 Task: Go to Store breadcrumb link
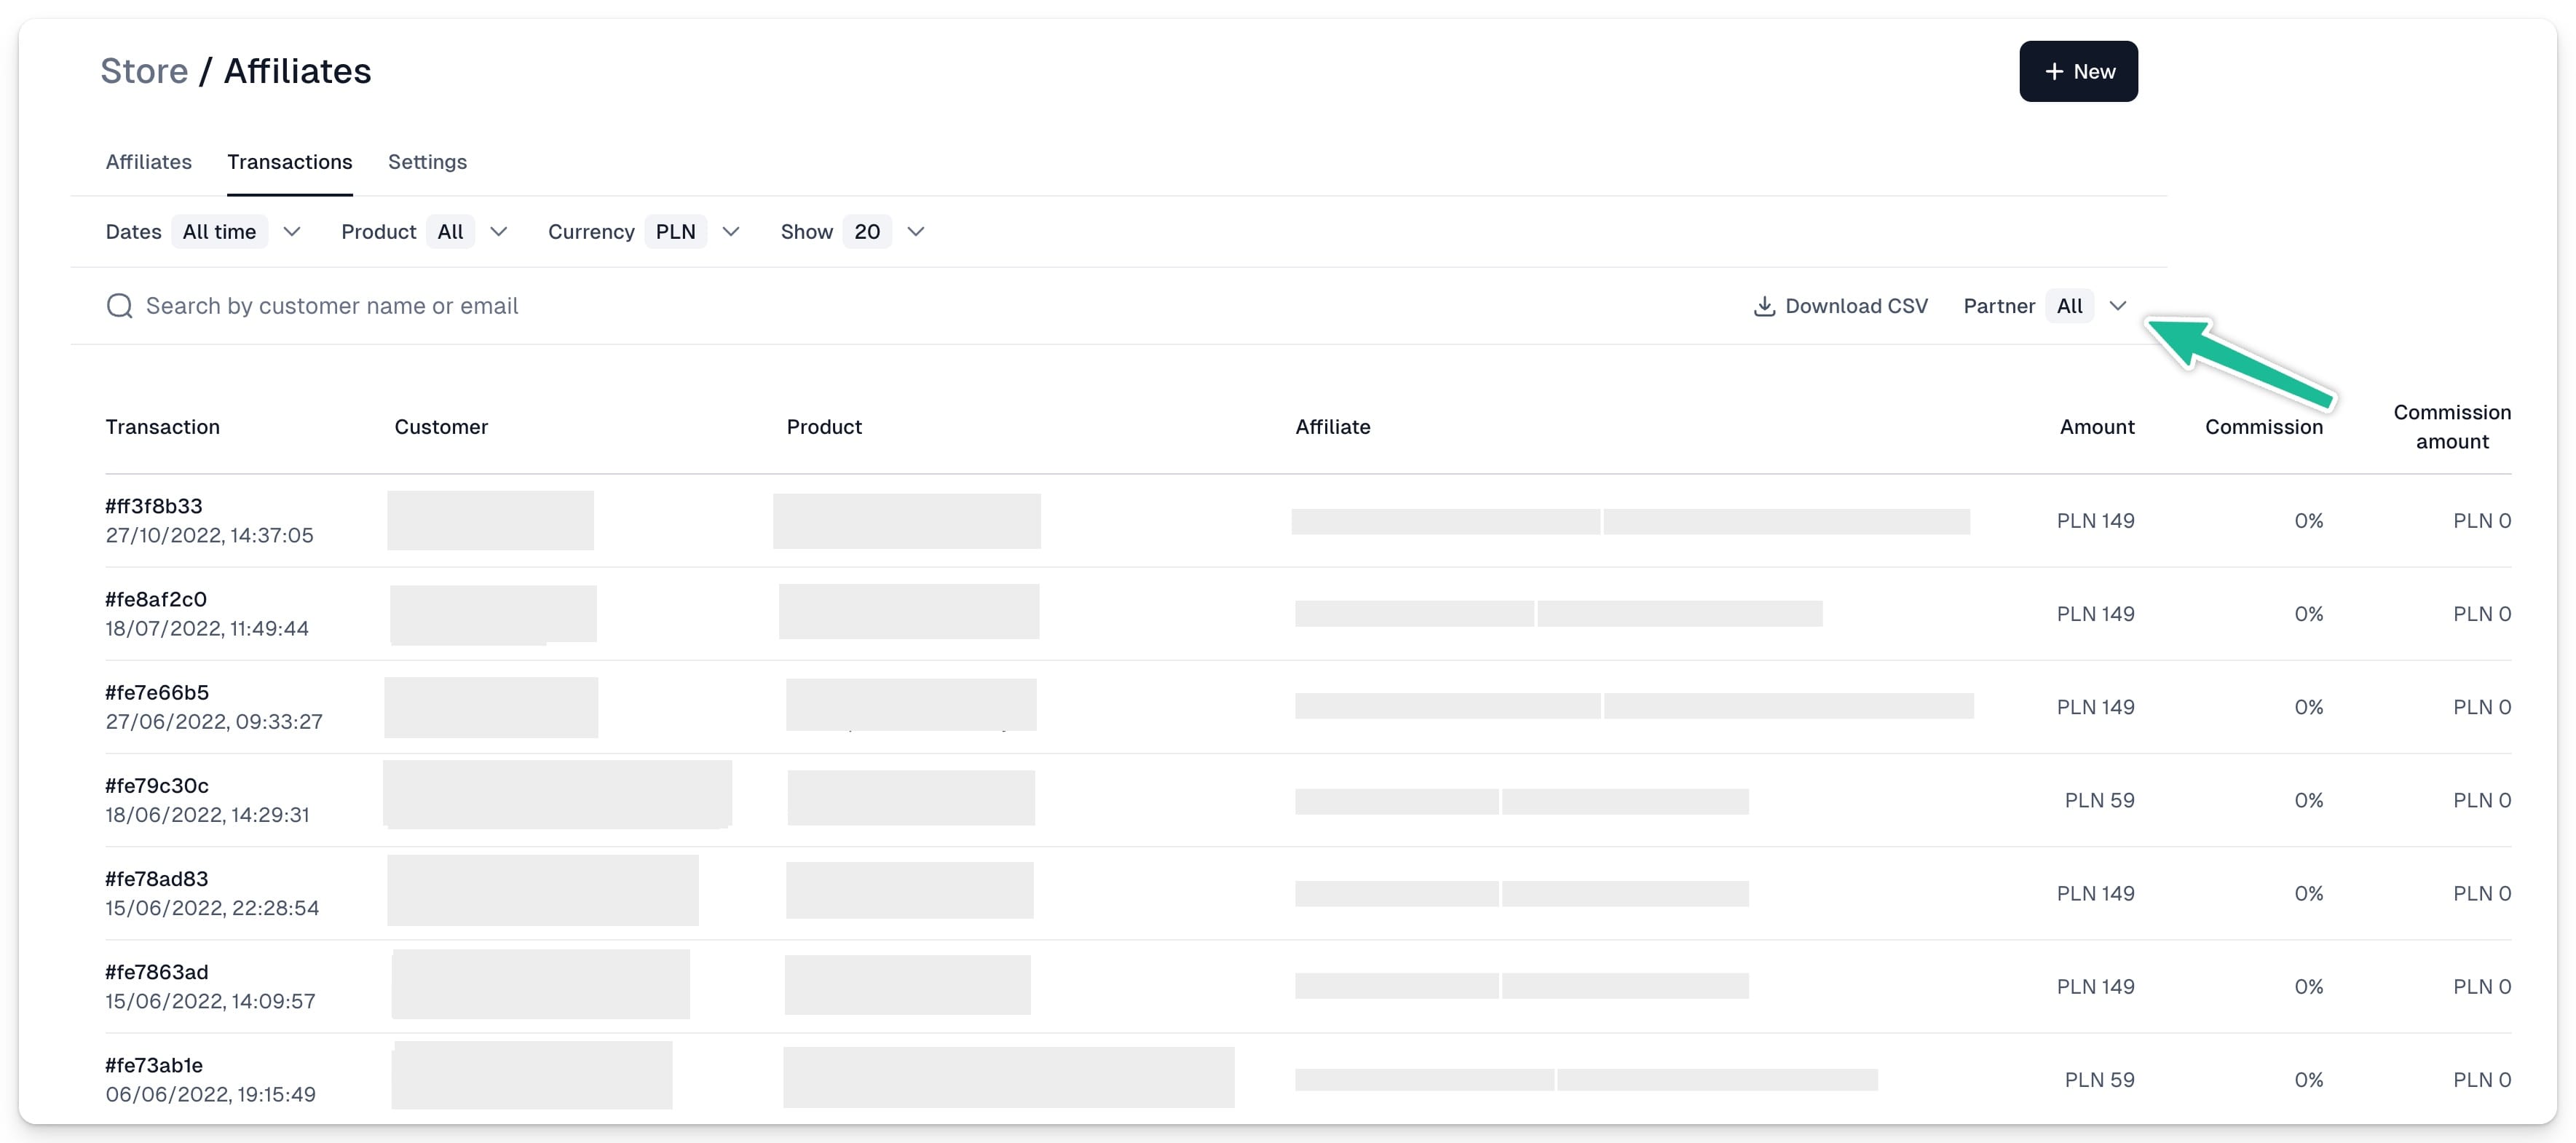(144, 72)
